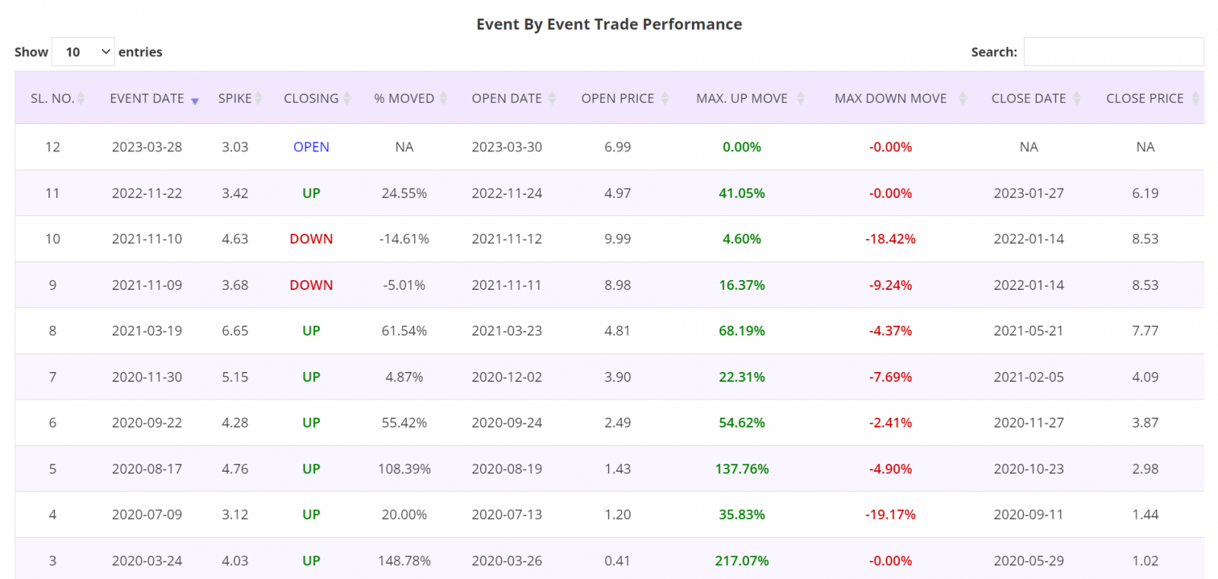
Task: Click the 24.55% moved value
Action: pos(404,193)
